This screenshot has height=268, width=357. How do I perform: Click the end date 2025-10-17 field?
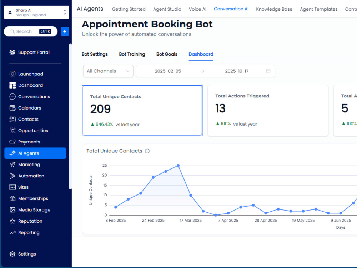coord(237,71)
